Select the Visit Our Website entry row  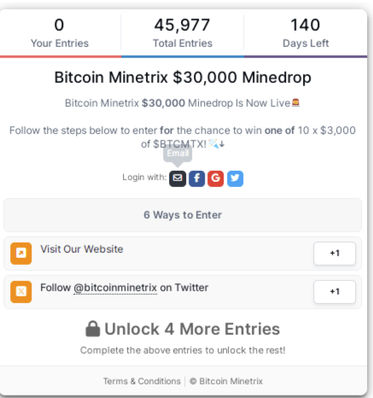183,254
